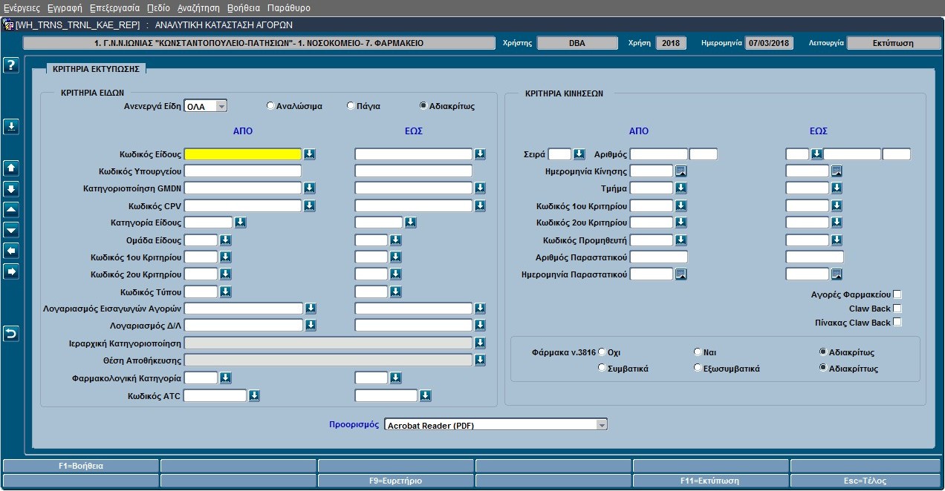The image size is (945, 491).
Task: Select the Πάγια radio button
Action: coord(351,105)
